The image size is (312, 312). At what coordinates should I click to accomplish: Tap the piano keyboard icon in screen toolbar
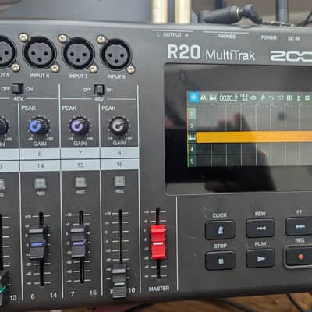coord(212,97)
